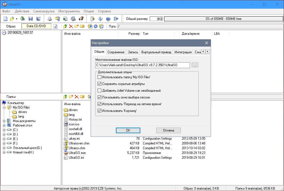The height and width of the screenshot is (191, 284).
Task: Expand Локальный диск(G:) tree node
Action: [x=4, y=148]
